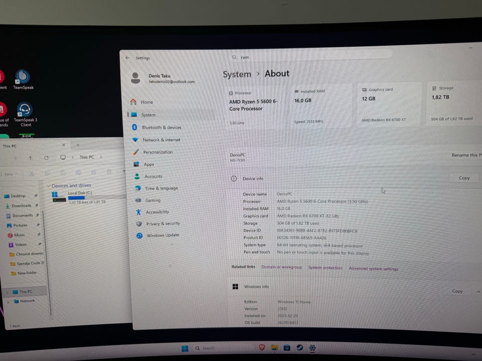The width and height of the screenshot is (482, 361).
Task: Open New folder in Explorer sidebar
Action: click(x=27, y=273)
